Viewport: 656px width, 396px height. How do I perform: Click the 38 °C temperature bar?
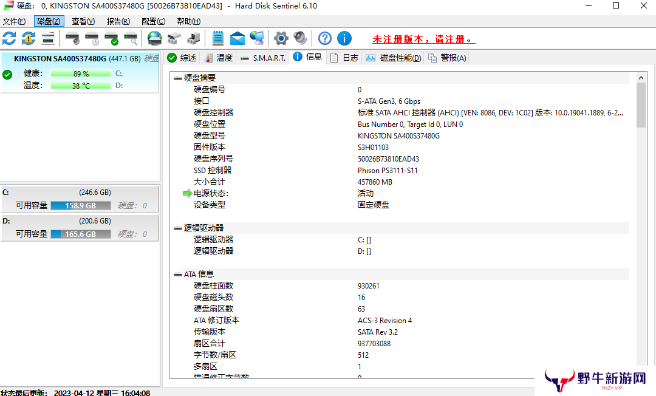tap(81, 85)
